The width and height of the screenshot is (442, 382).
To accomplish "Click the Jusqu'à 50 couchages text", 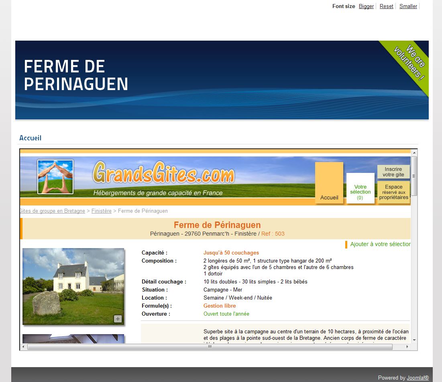I will [x=231, y=253].
